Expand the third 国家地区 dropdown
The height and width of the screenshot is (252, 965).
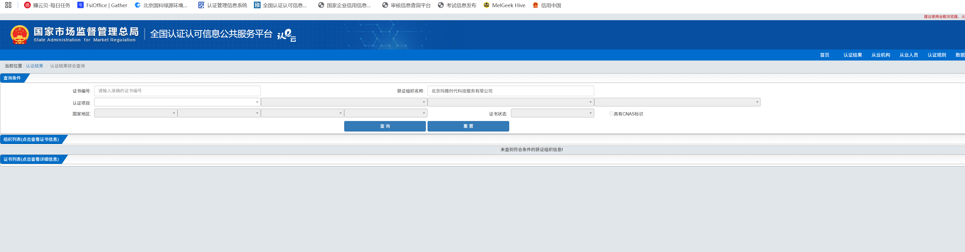pos(302,113)
